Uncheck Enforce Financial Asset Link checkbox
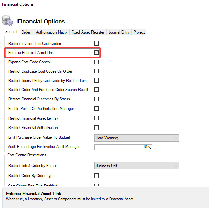 click(x=96, y=53)
